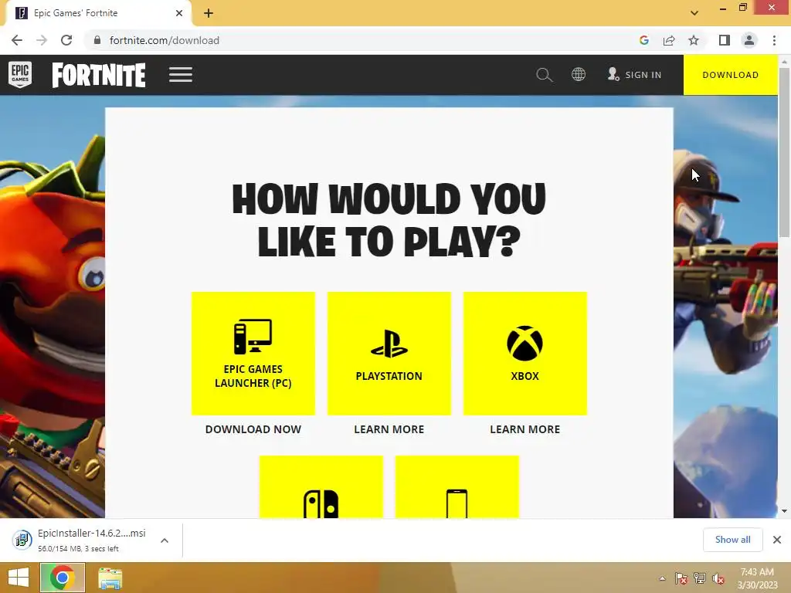
Task: Expand the tab search chevron
Action: coord(694,13)
